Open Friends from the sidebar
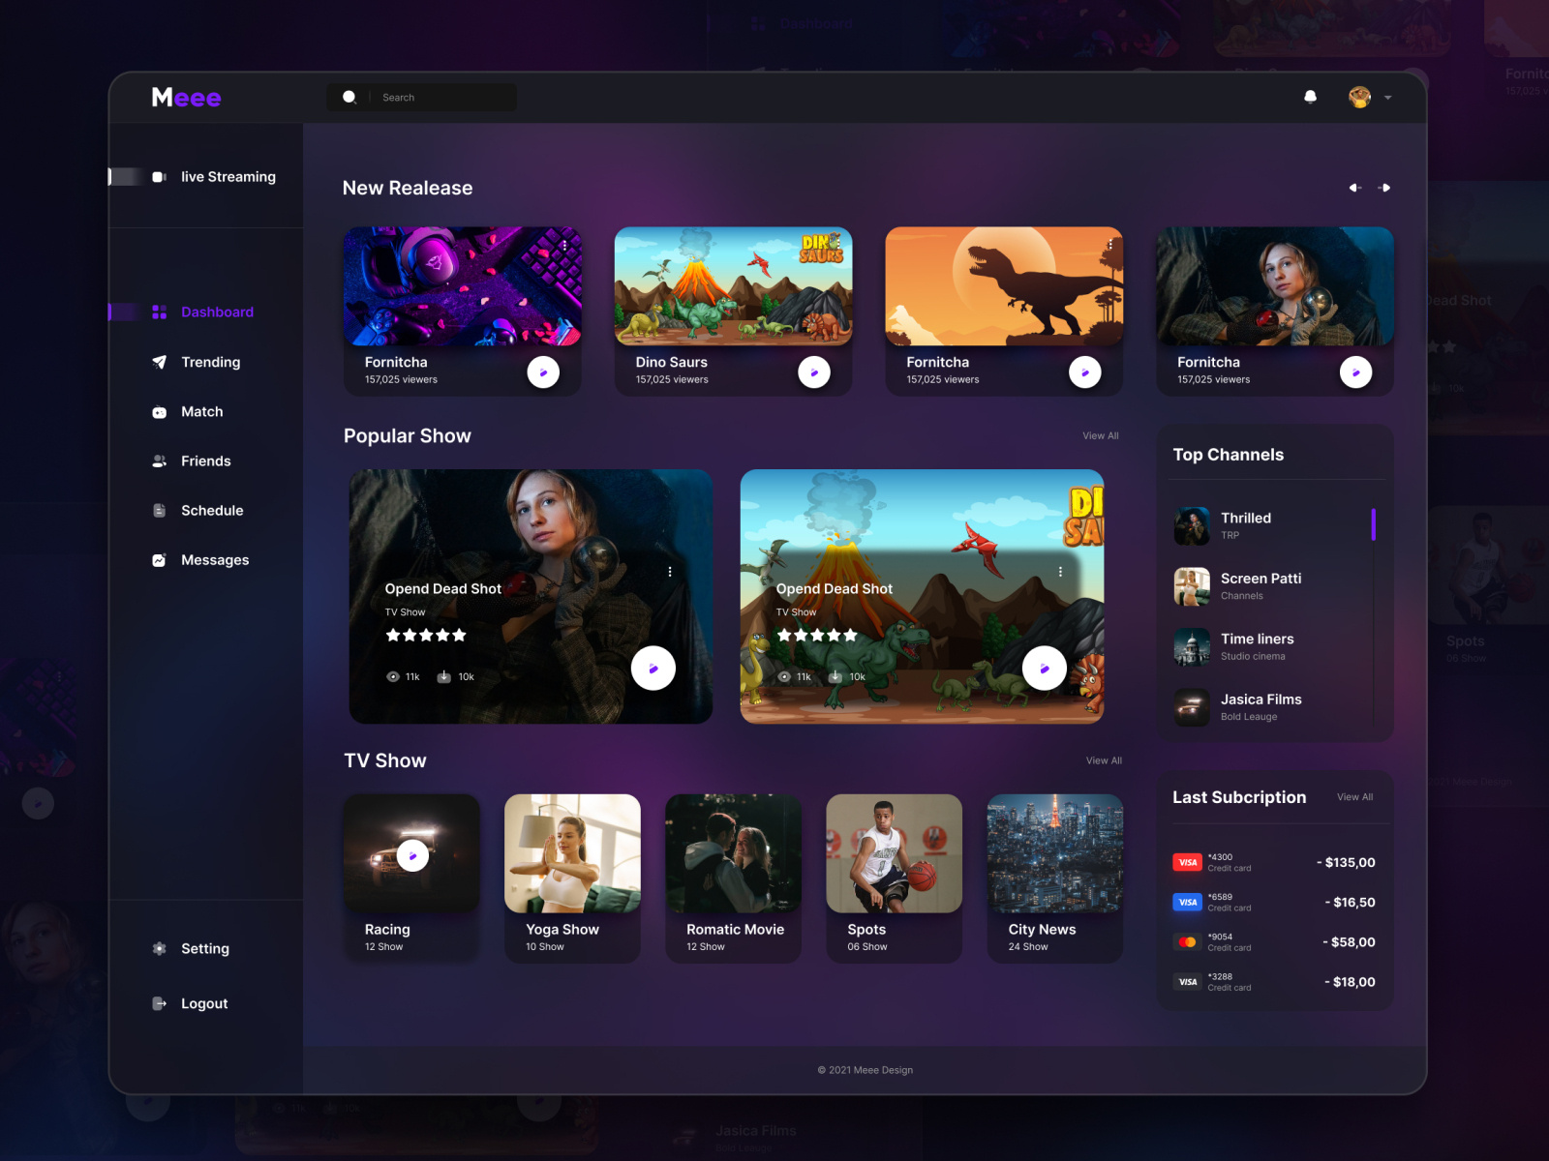The image size is (1549, 1161). pos(205,461)
